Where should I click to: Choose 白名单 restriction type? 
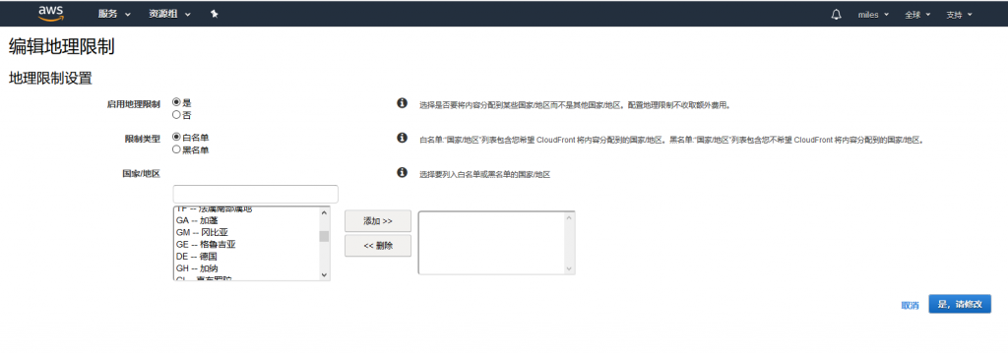pos(176,137)
